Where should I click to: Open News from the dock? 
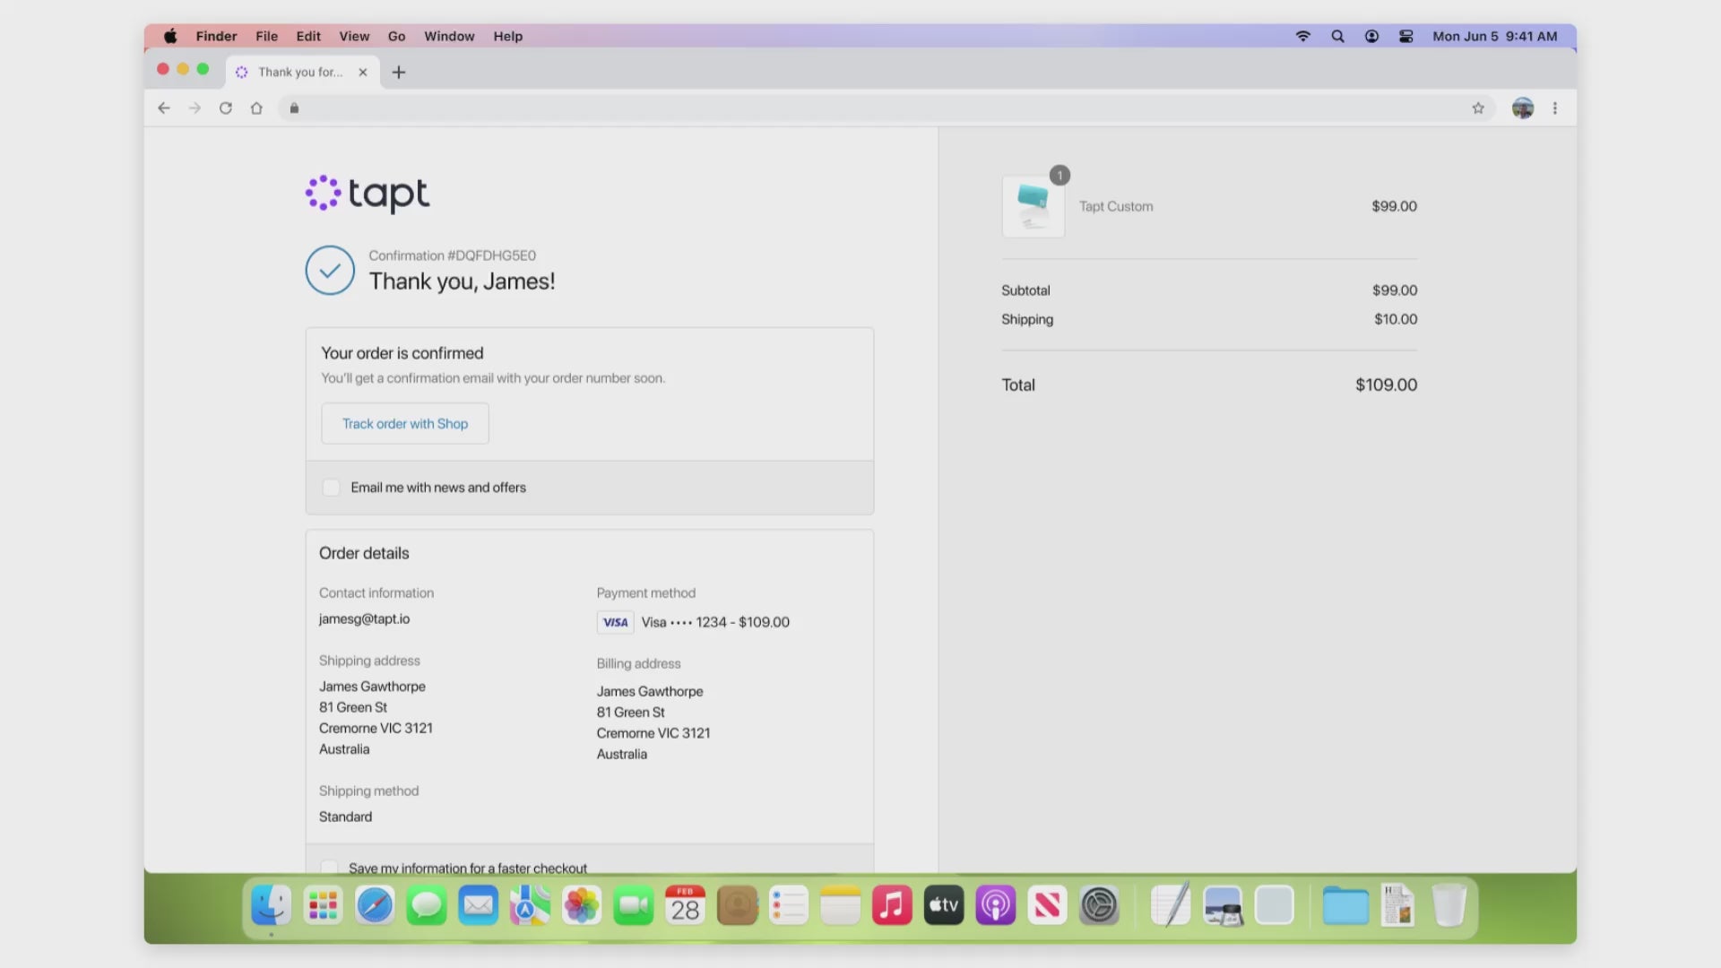click(x=1047, y=905)
